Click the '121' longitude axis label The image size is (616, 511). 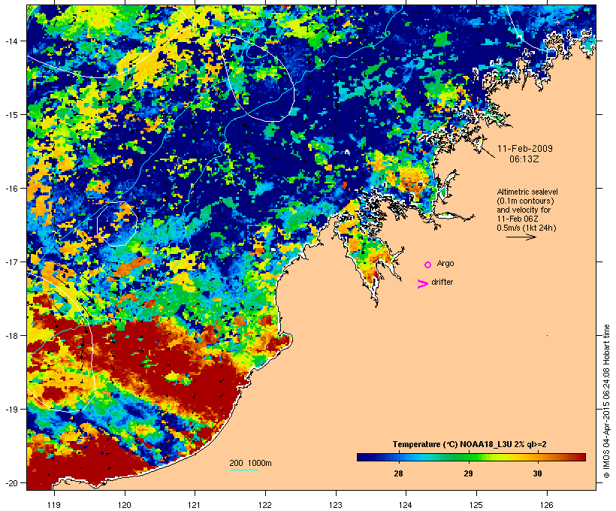[x=195, y=505]
